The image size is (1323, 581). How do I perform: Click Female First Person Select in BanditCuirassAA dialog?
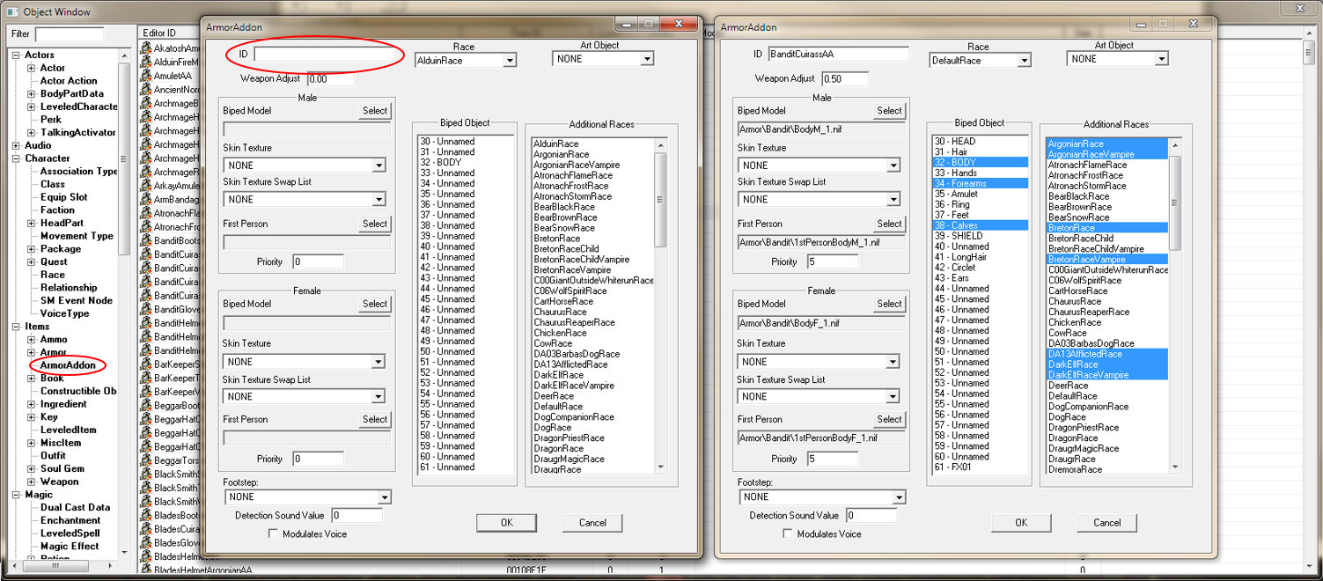pos(889,419)
